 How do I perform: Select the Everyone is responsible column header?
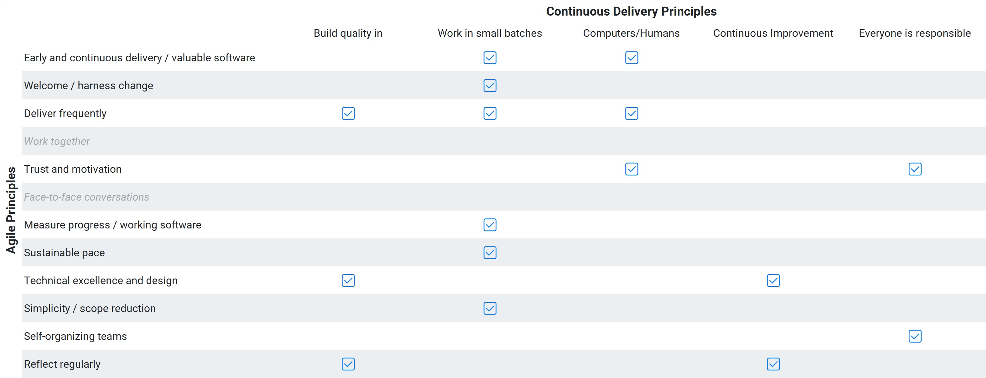tap(915, 33)
